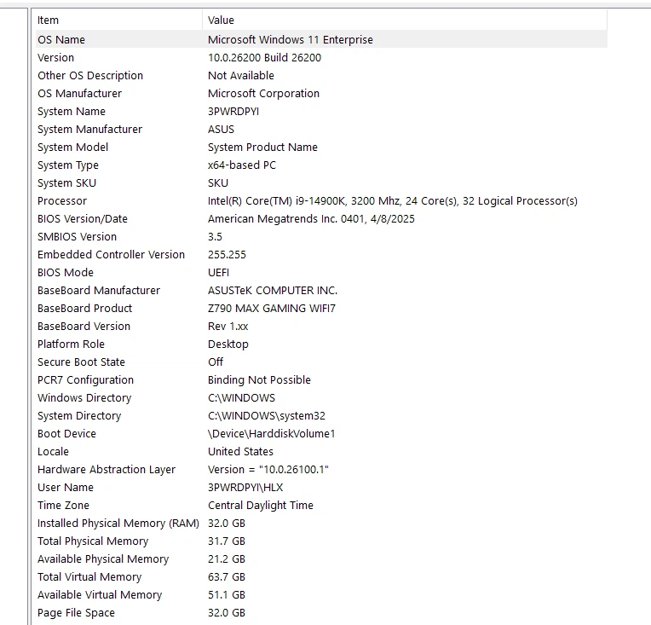Screen dimensions: 651x625
Task: Click the C:\WINDOWS\system32 value
Action: 267,415
